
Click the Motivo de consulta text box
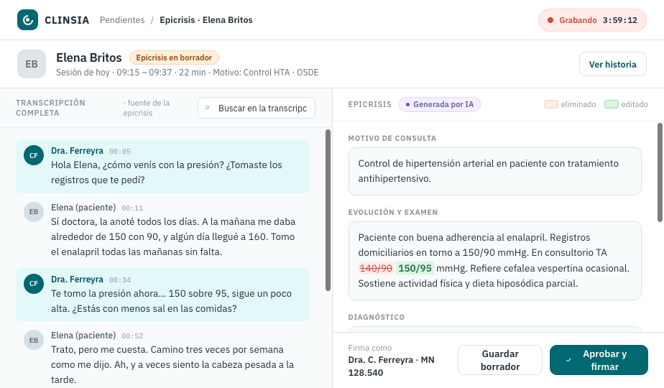[494, 171]
